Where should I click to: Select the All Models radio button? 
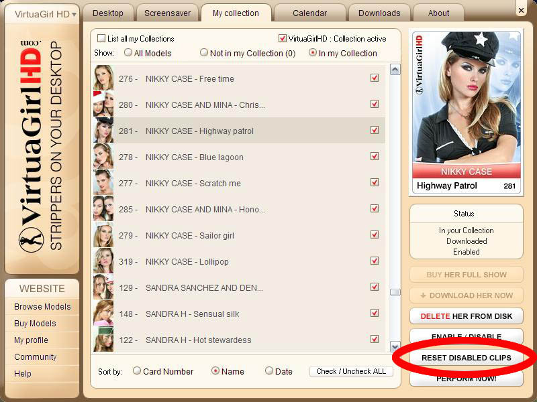coord(128,52)
